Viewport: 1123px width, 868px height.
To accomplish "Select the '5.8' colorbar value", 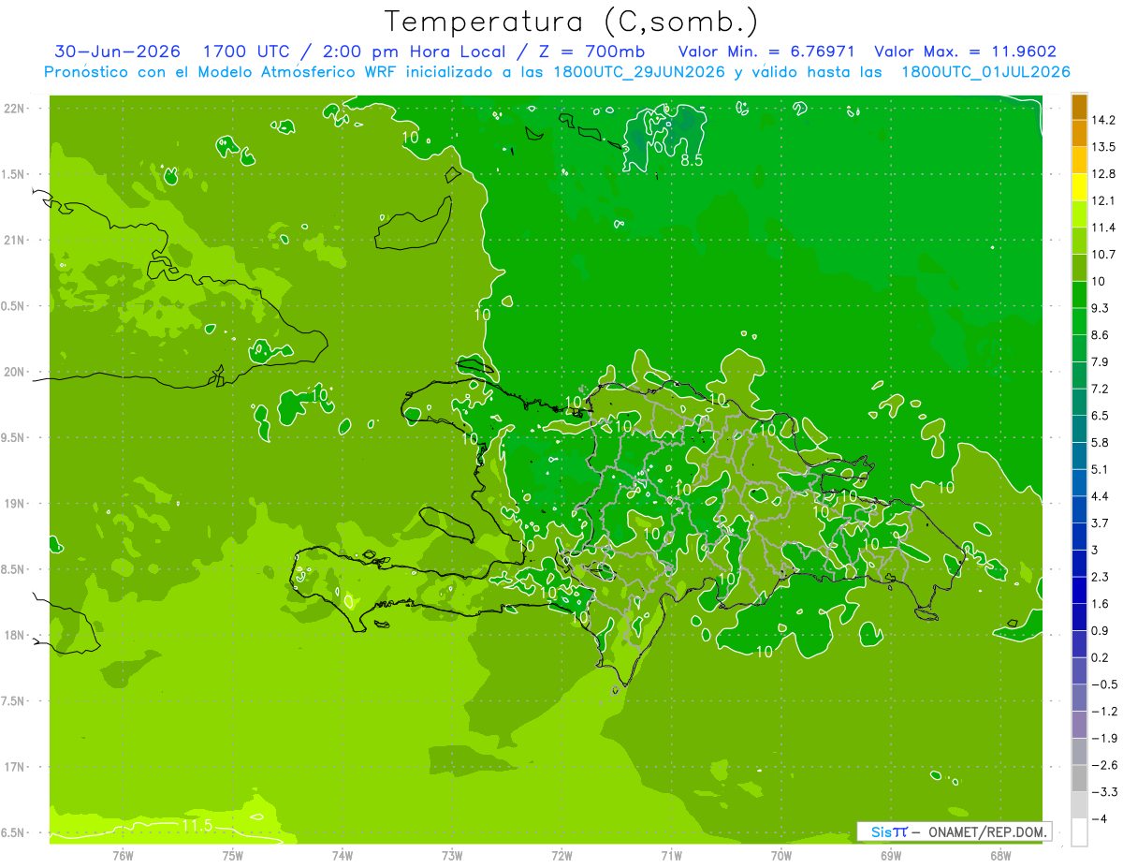I will (1101, 442).
